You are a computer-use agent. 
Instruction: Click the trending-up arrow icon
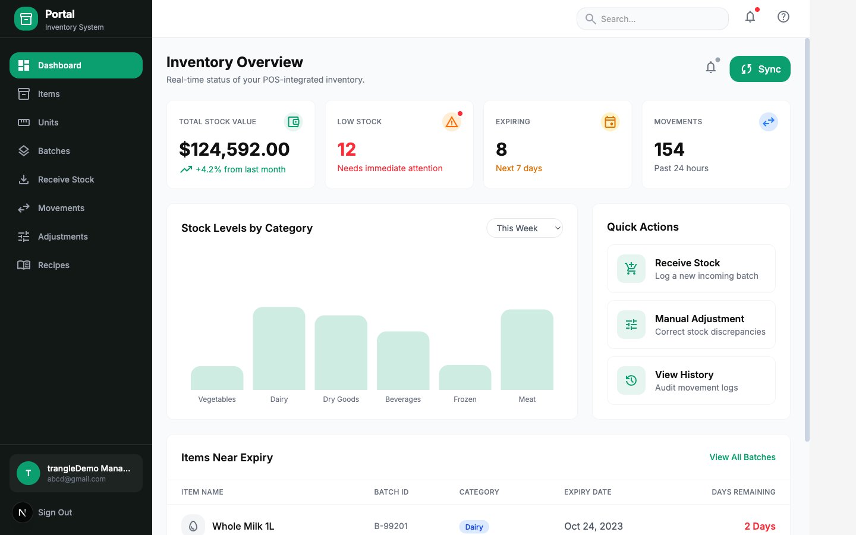[x=186, y=169]
